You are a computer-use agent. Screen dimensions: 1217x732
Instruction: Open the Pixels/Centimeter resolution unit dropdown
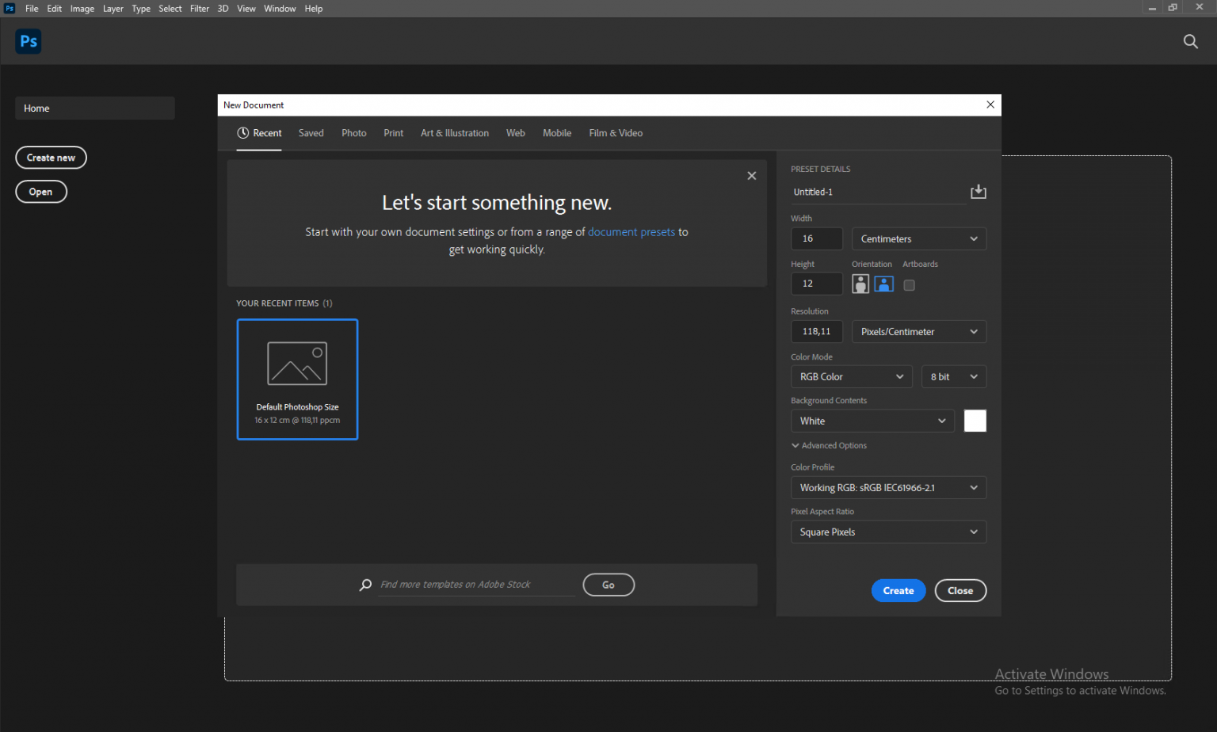coord(919,332)
